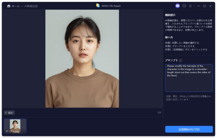
Task: Minimize the 4DDiG window
Action: point(199,6)
